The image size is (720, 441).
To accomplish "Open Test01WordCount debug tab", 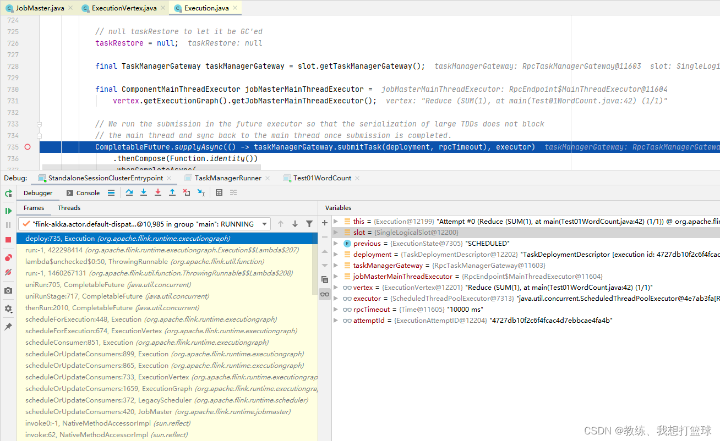I will click(x=322, y=178).
